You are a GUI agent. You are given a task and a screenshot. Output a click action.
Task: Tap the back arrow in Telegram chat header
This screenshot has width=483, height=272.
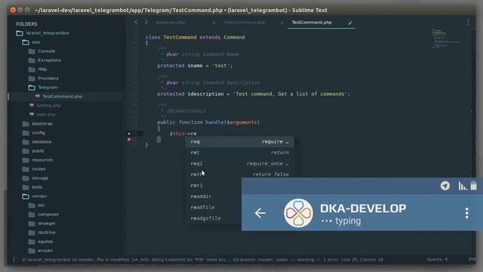point(260,213)
